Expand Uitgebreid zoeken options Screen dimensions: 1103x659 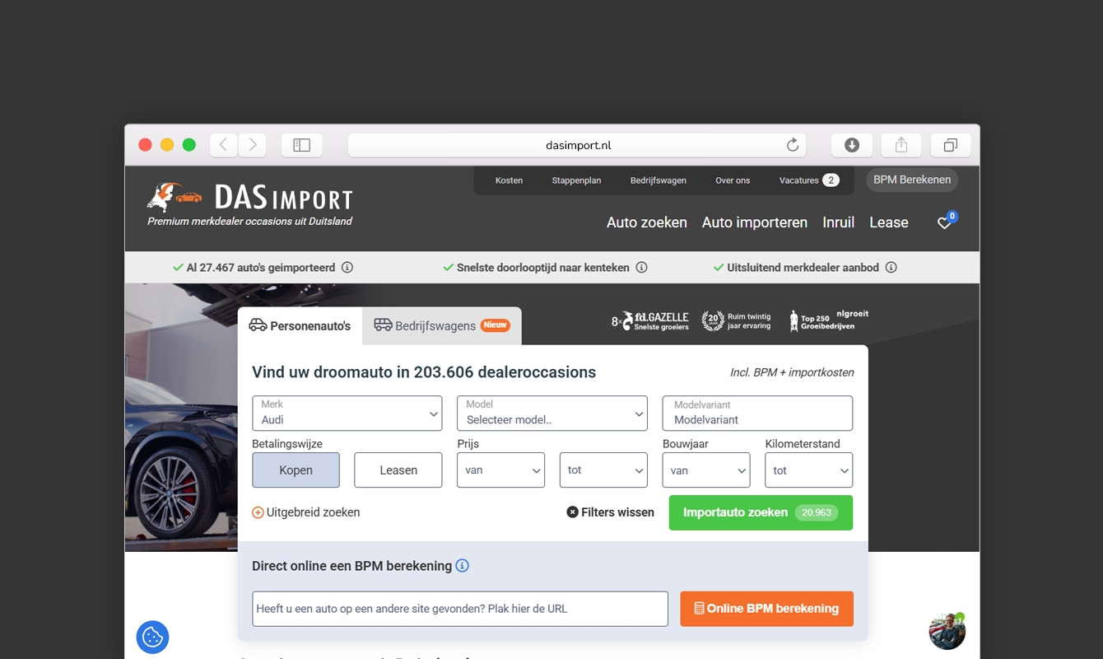pos(306,512)
